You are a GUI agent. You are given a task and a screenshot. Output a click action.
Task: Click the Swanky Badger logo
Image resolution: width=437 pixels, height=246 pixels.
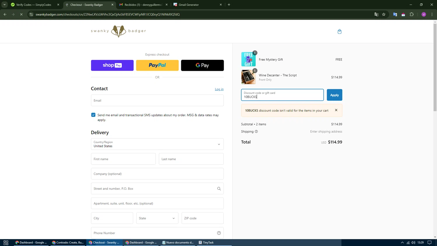118,31
